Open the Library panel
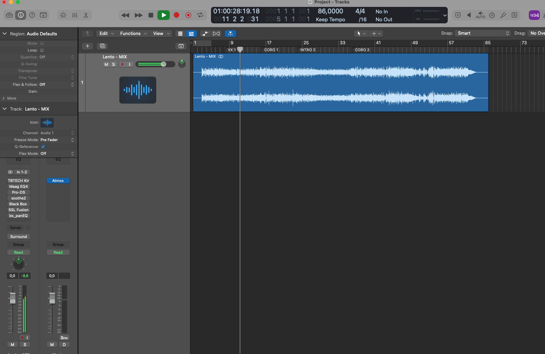This screenshot has width=545, height=354. 9,15
